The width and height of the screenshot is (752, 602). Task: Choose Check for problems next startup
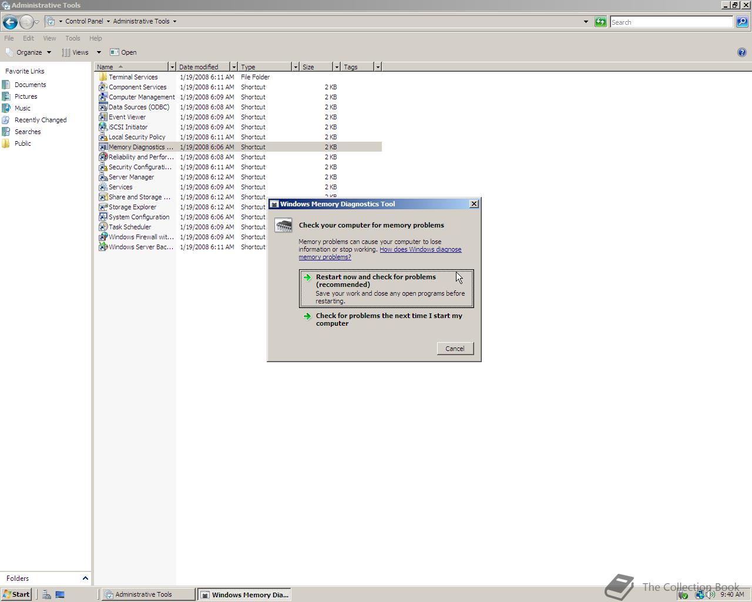tap(386, 319)
